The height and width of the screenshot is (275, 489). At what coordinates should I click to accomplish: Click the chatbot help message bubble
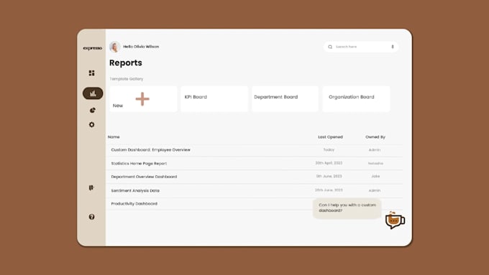(x=347, y=208)
